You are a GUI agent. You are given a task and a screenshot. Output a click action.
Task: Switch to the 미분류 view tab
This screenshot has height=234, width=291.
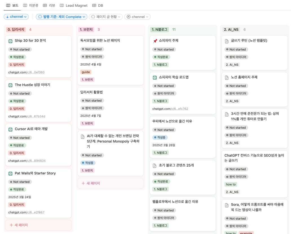[31, 5]
